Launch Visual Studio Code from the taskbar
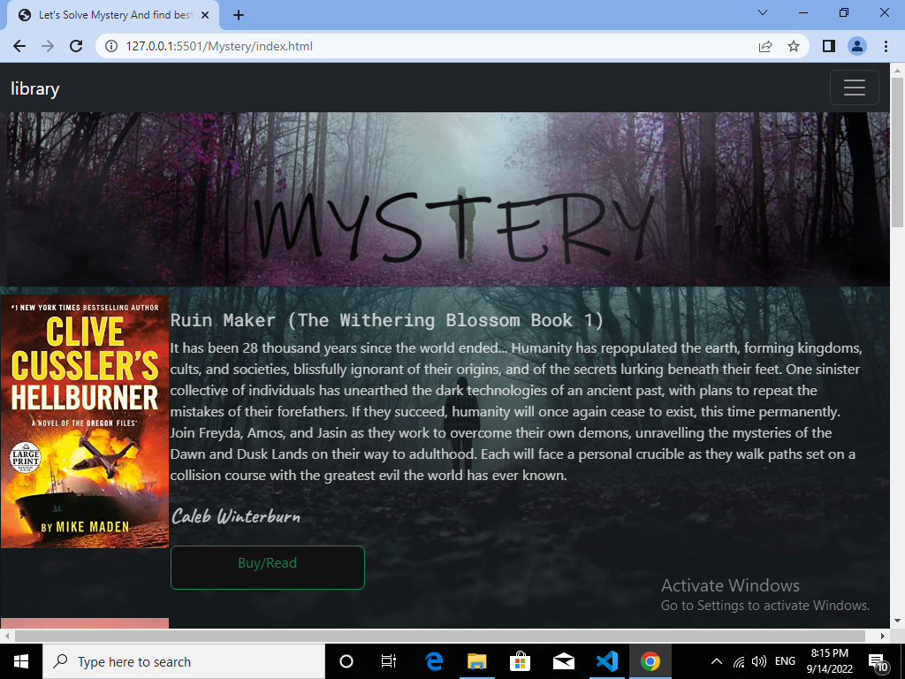 pos(607,661)
